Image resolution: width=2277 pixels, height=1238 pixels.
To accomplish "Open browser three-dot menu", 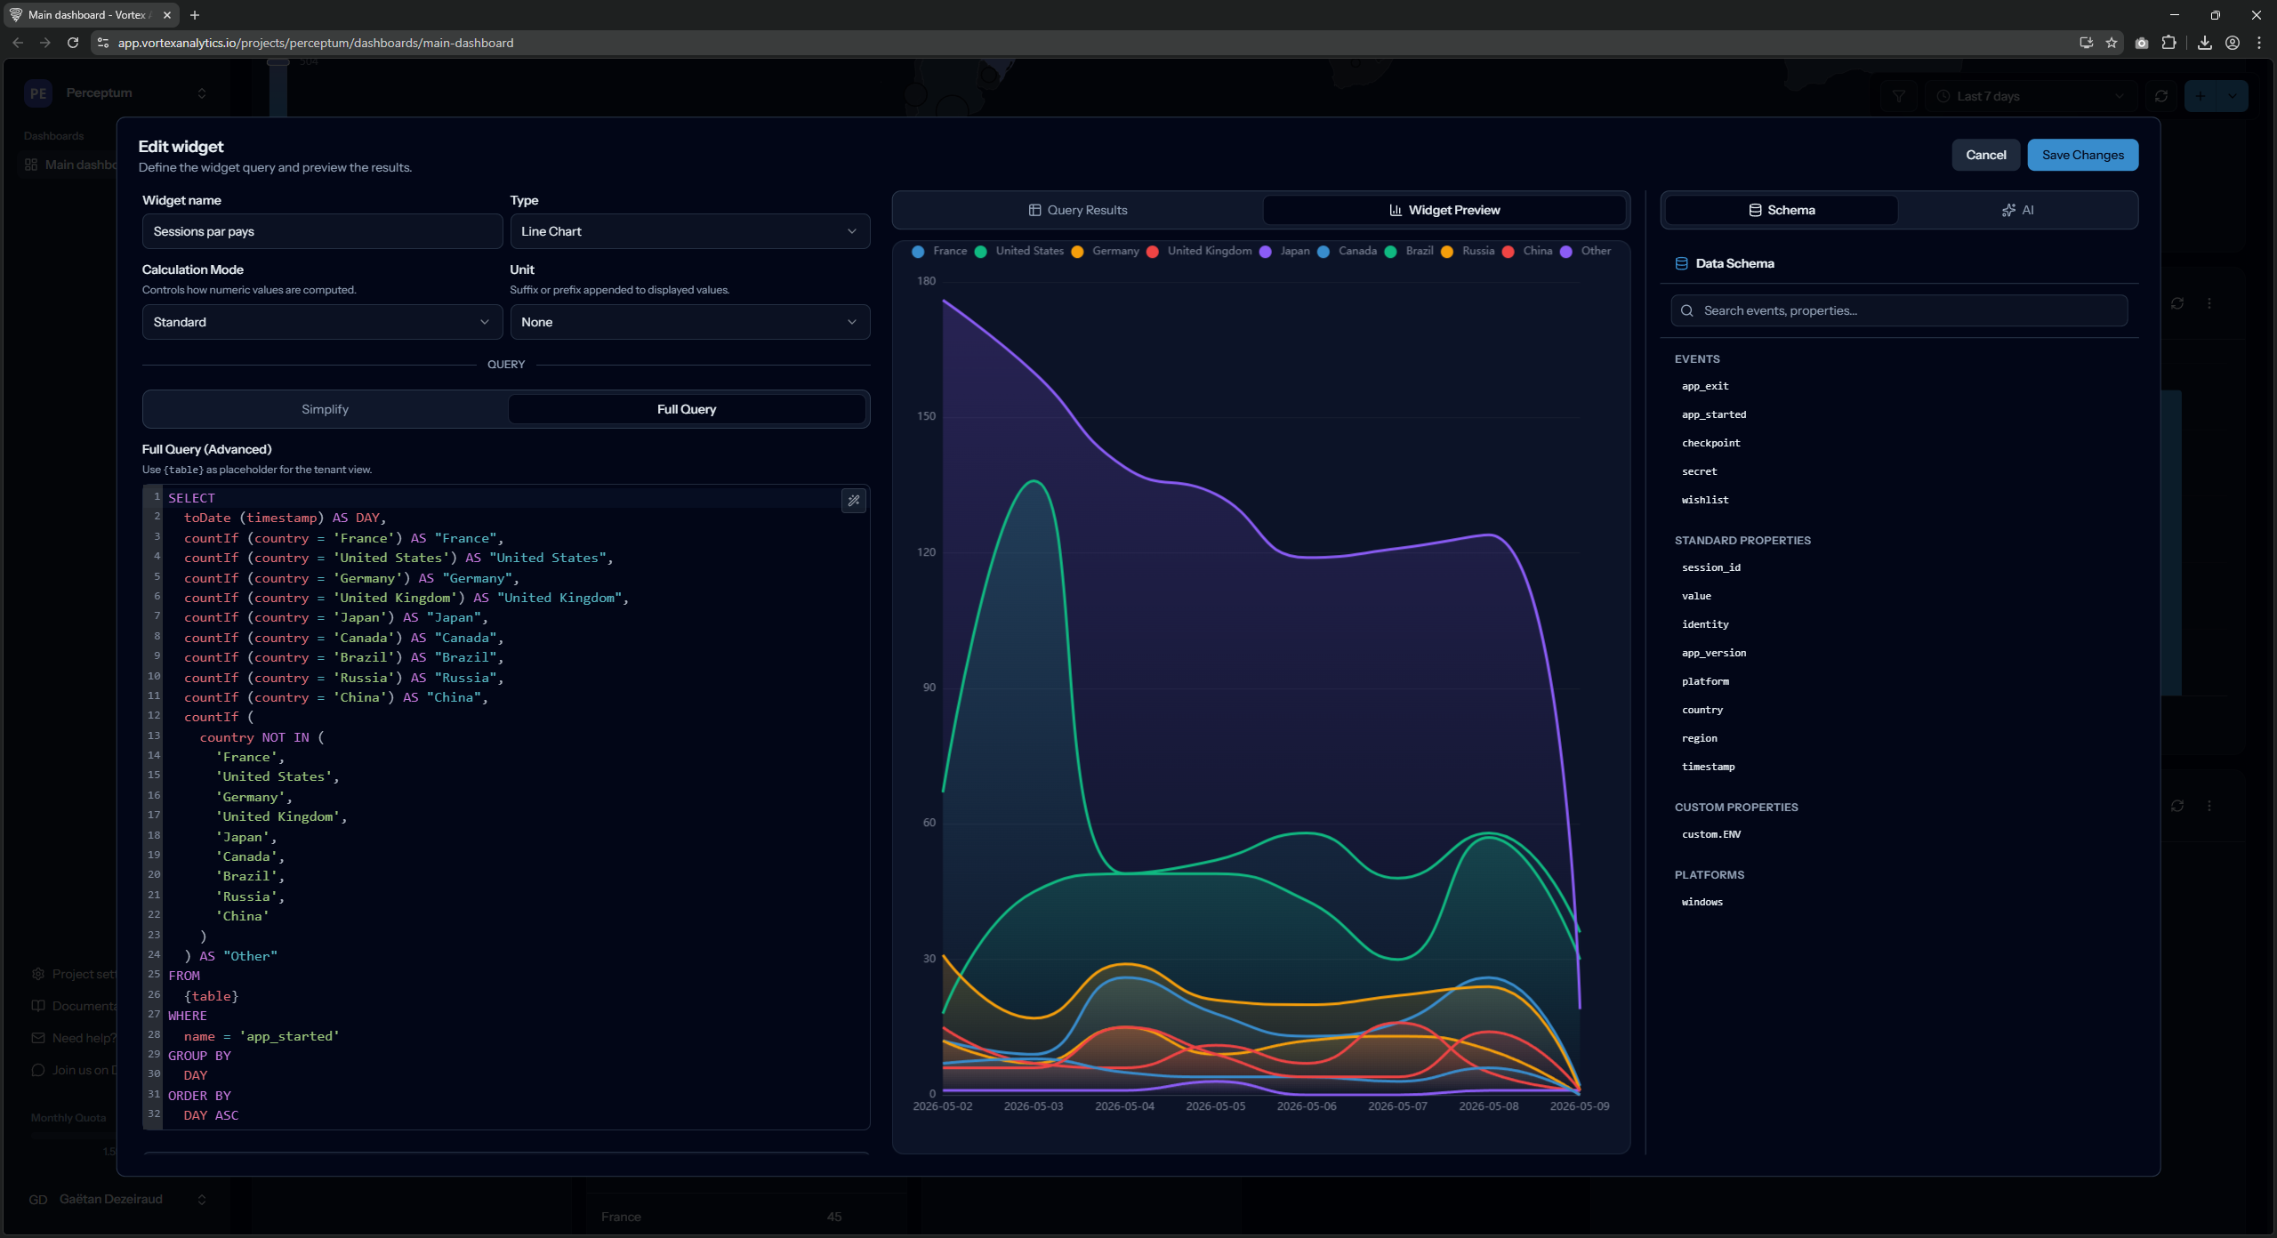I will pyautogui.click(x=2259, y=43).
